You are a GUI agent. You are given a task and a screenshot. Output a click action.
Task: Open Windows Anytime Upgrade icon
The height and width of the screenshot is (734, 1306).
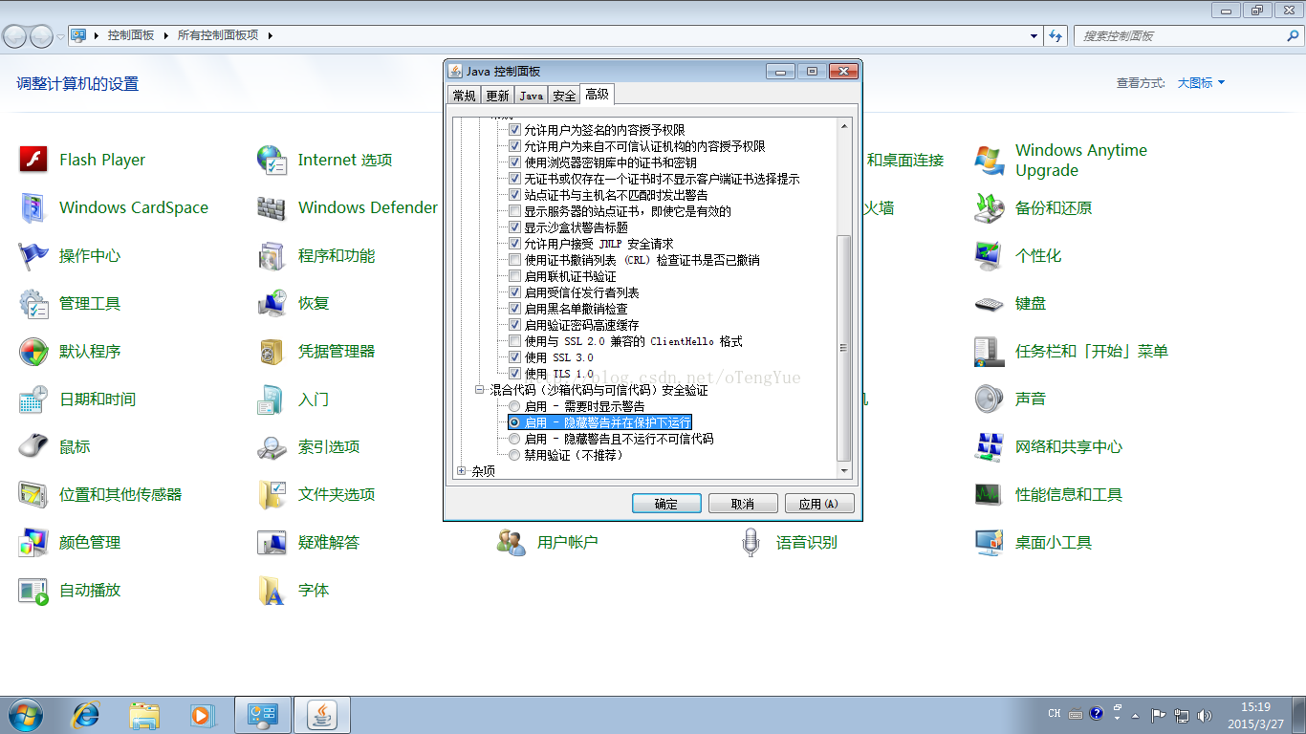pyautogui.click(x=990, y=160)
